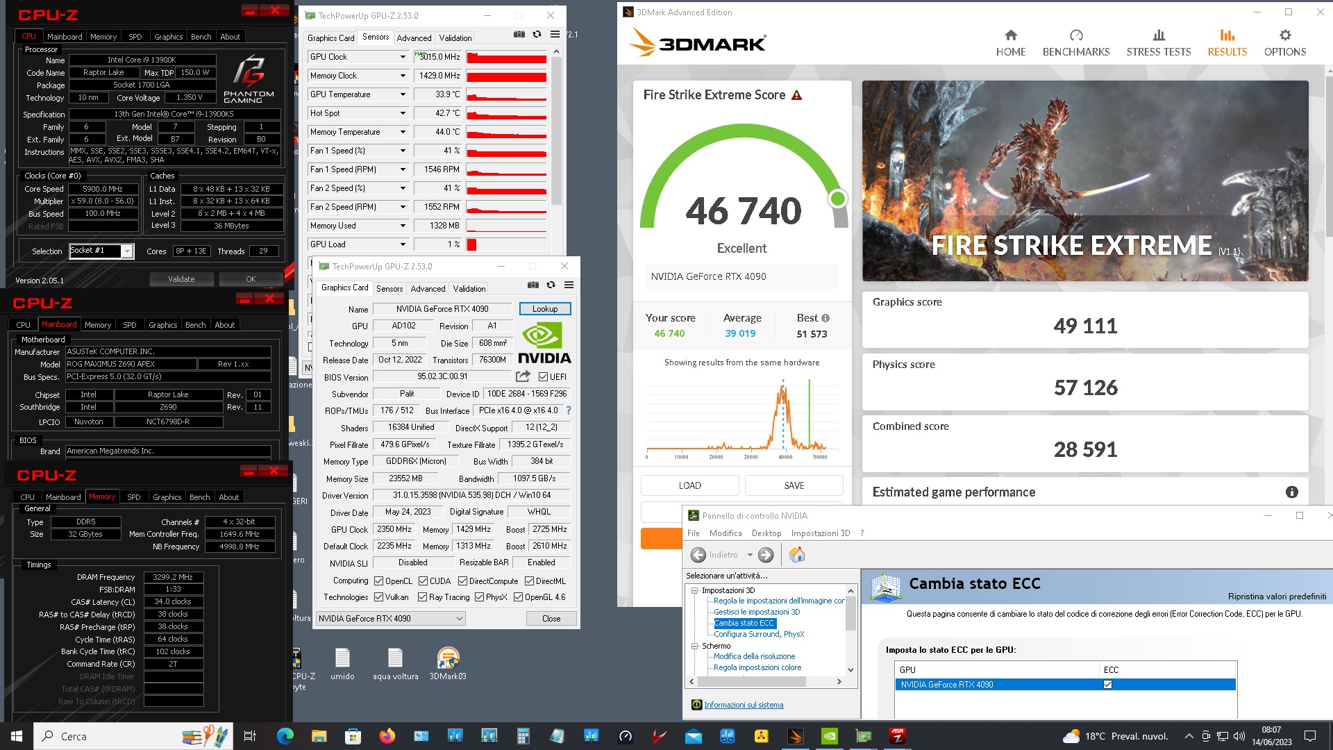Open umidi file on desktop

[x=342, y=664]
